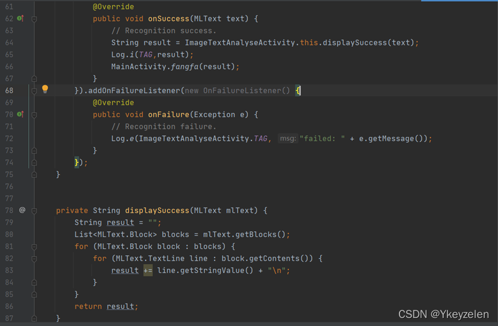Click the @ gutter marker on line 78
The width and height of the screenshot is (498, 326).
point(22,210)
